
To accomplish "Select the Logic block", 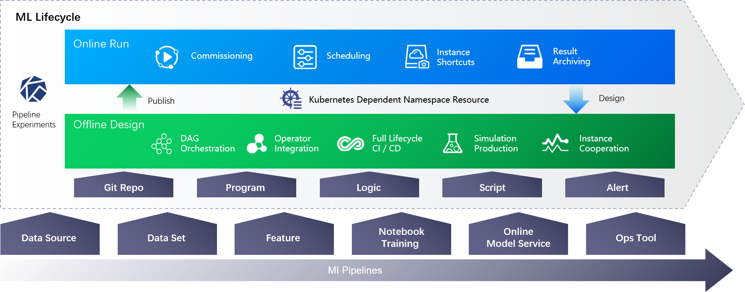I will coord(369,185).
